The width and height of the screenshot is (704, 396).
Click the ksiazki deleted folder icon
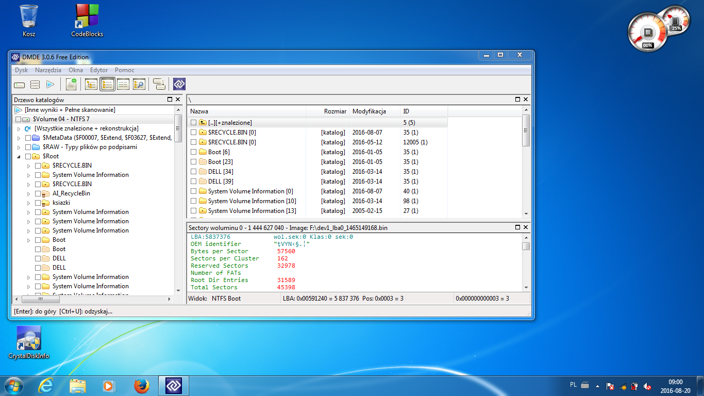[46, 203]
